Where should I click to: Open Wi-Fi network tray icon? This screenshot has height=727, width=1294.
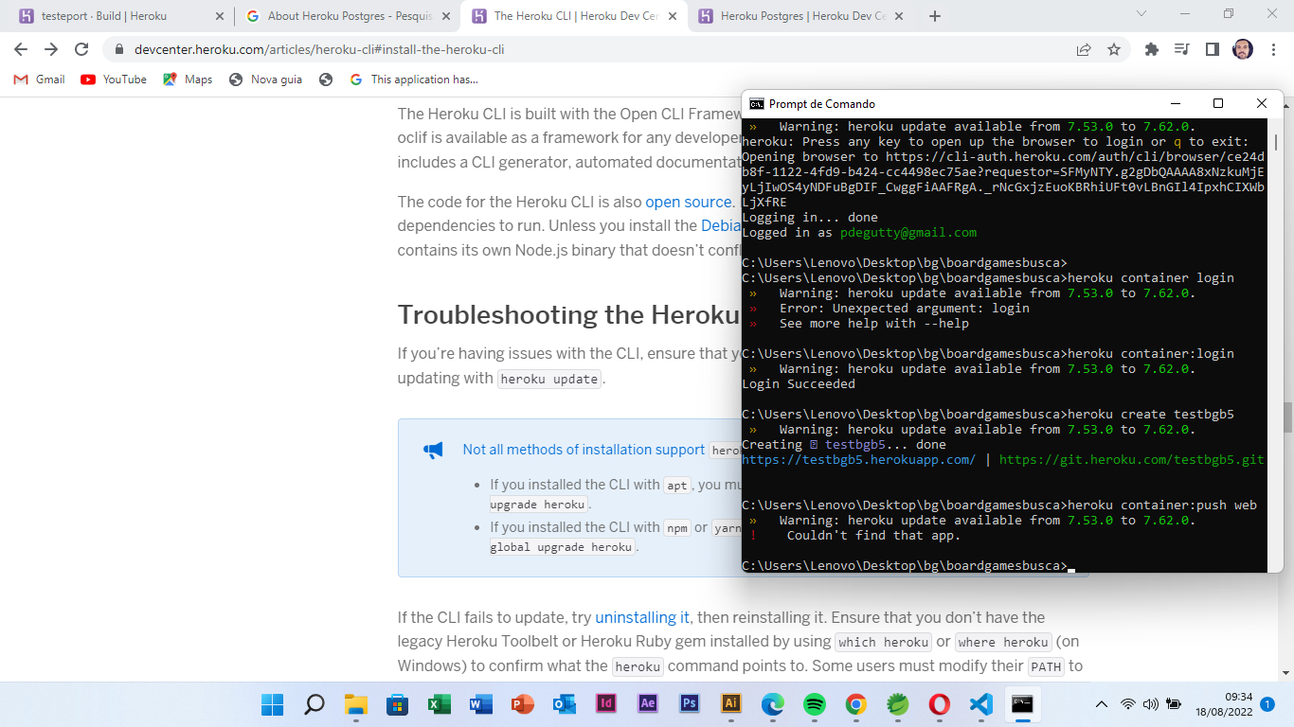(1127, 704)
